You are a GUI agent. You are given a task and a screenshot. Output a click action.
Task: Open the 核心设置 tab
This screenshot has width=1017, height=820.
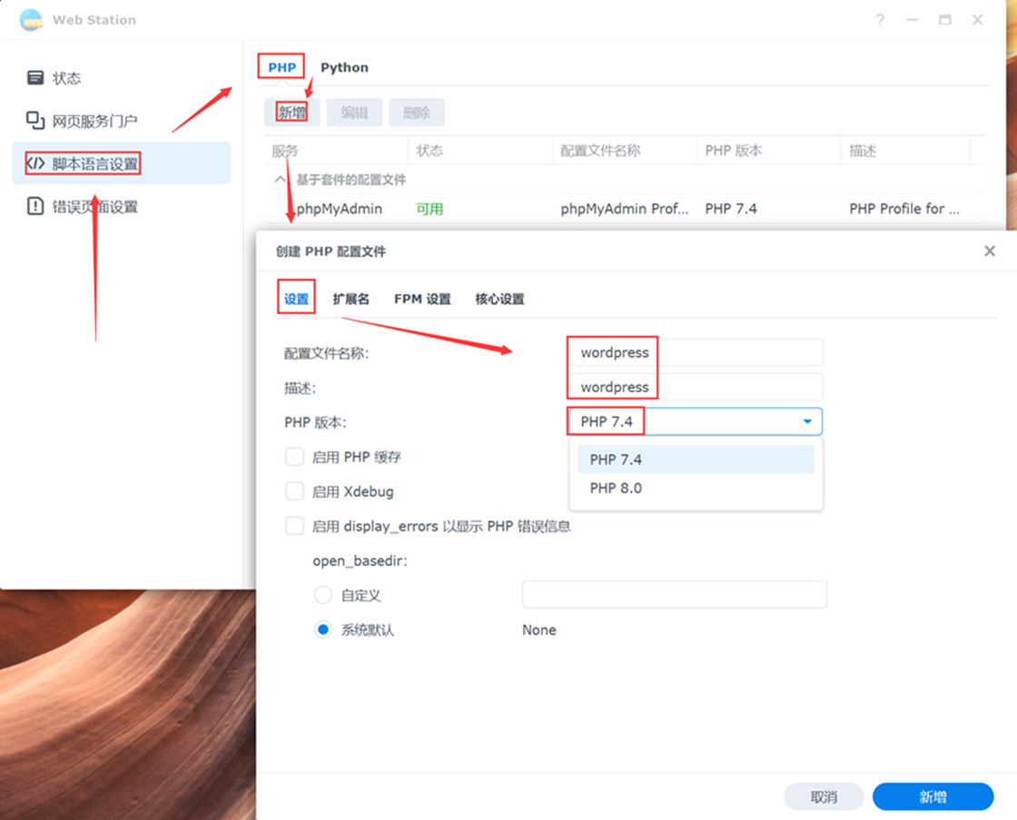click(x=499, y=299)
